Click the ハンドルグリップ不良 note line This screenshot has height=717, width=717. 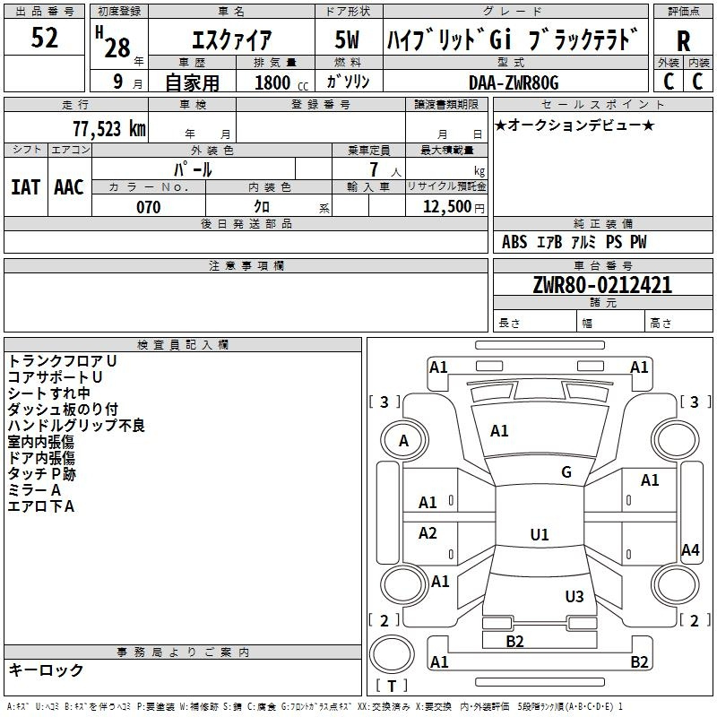(x=76, y=426)
